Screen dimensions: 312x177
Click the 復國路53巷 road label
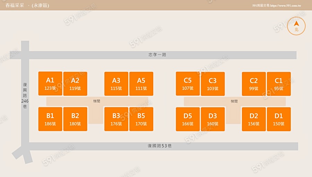159,146
